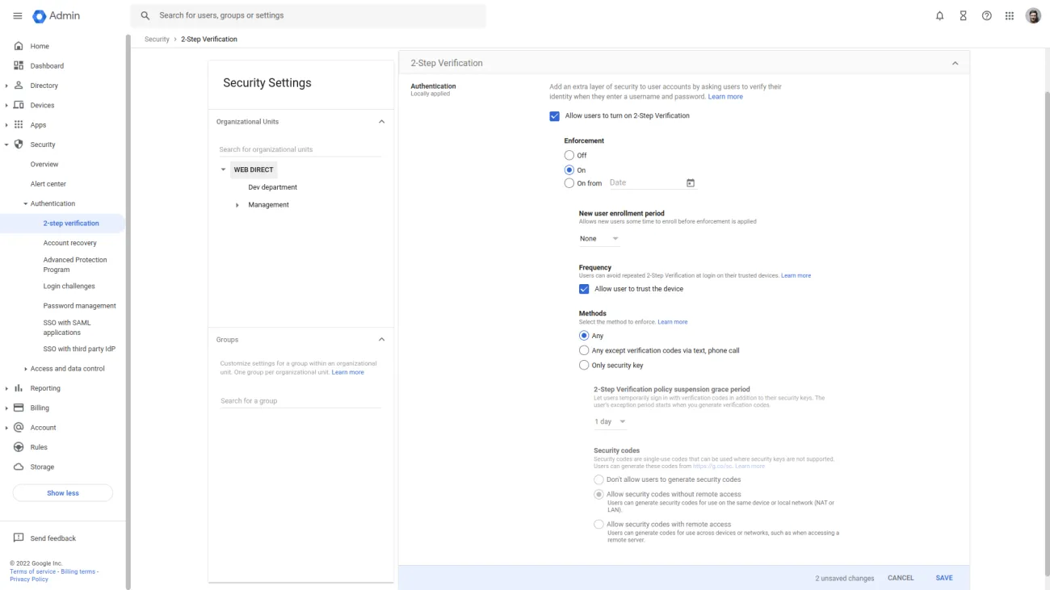
Task: Disable Allow user to trust the device
Action: point(584,288)
